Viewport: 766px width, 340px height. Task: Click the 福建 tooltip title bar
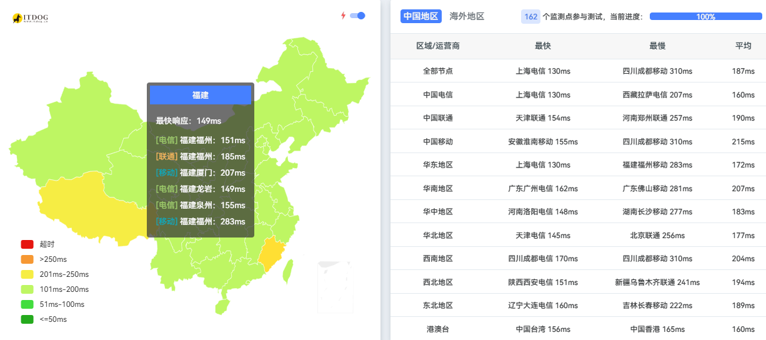200,95
